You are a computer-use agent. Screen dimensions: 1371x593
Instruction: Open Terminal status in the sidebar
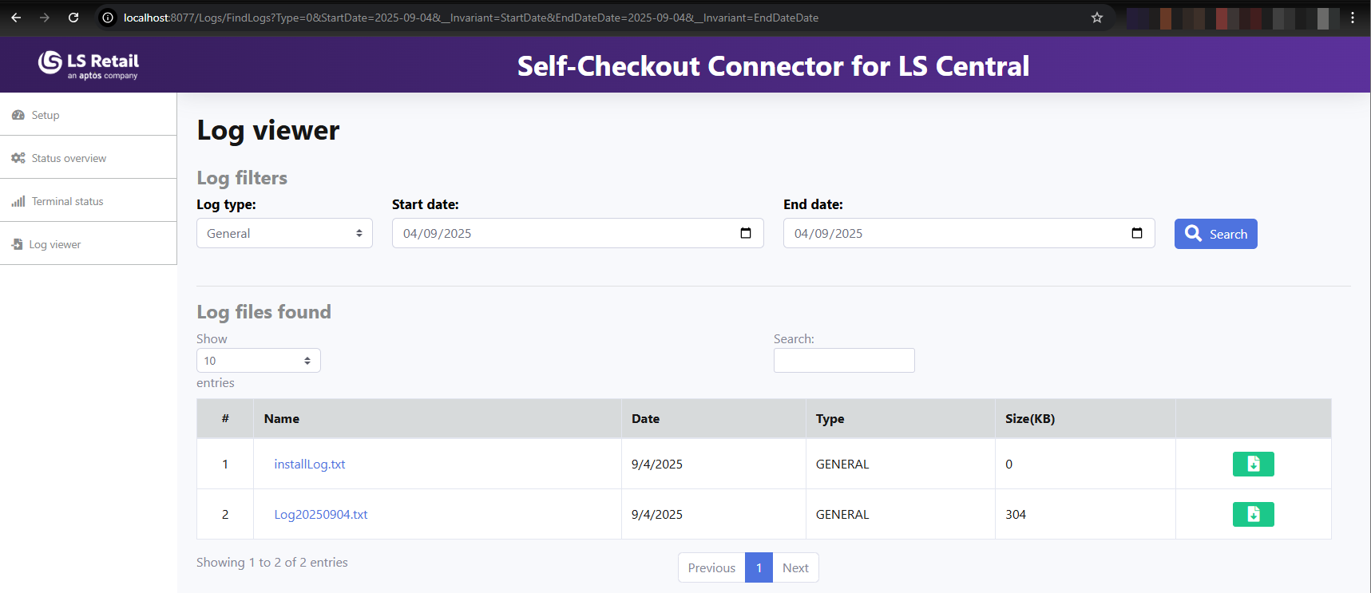(x=67, y=201)
